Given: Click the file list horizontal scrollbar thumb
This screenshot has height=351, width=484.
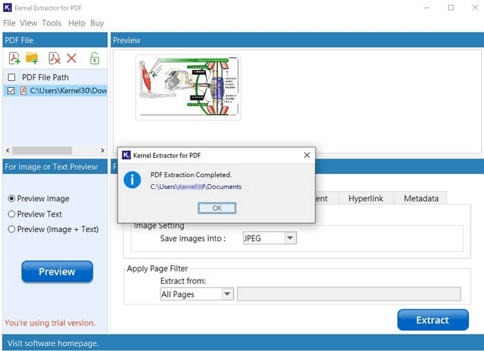Looking at the screenshot, I should click(42, 150).
